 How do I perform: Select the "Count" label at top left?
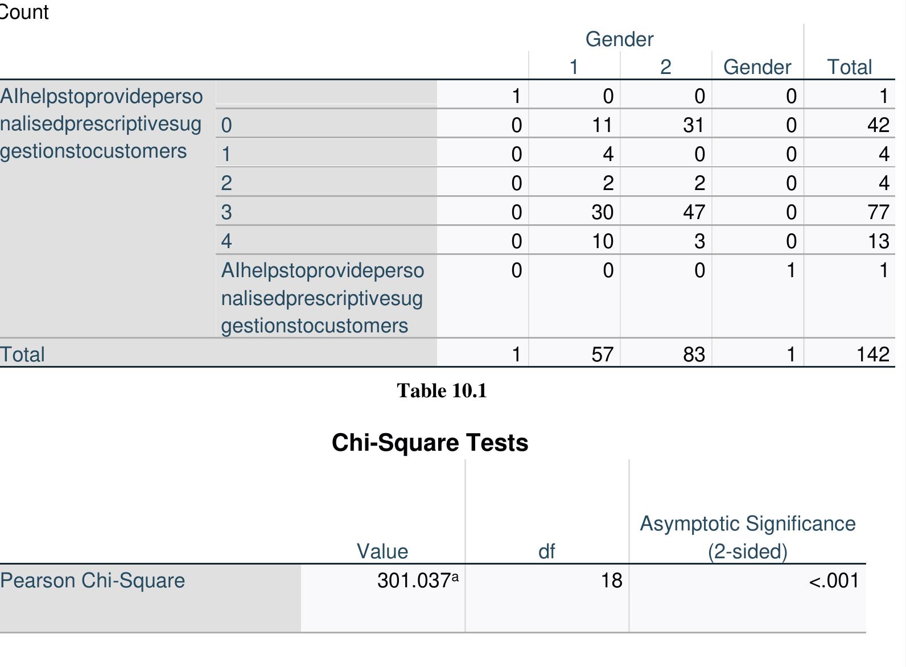pyautogui.click(x=24, y=12)
